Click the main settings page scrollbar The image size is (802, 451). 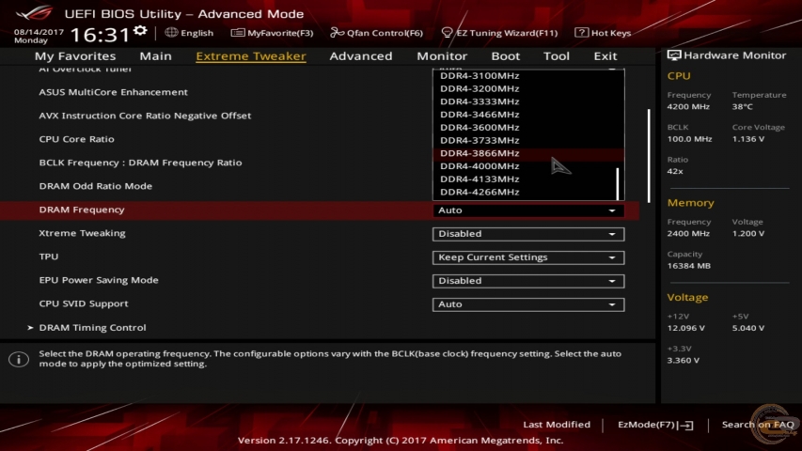click(x=649, y=156)
